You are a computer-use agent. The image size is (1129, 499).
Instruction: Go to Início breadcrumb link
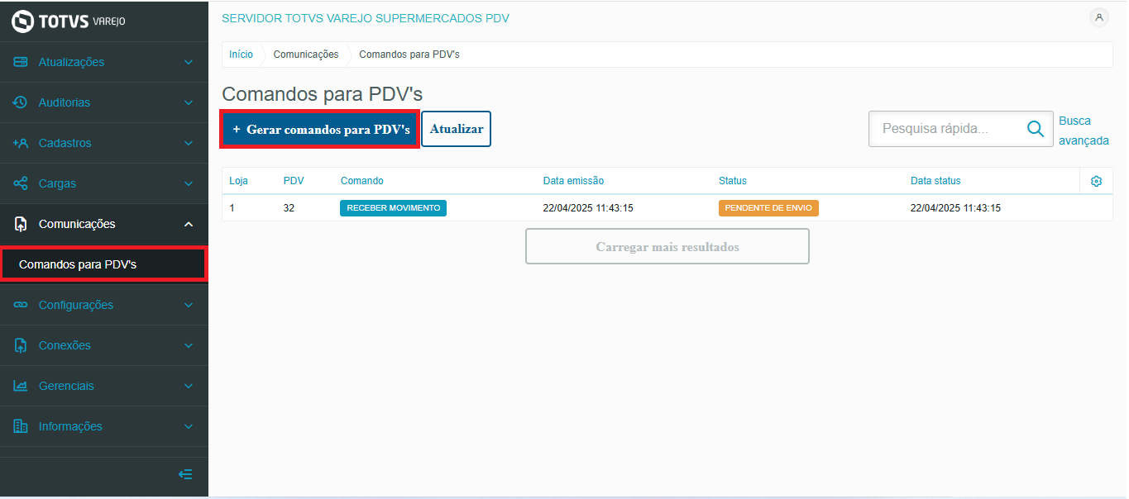click(241, 55)
